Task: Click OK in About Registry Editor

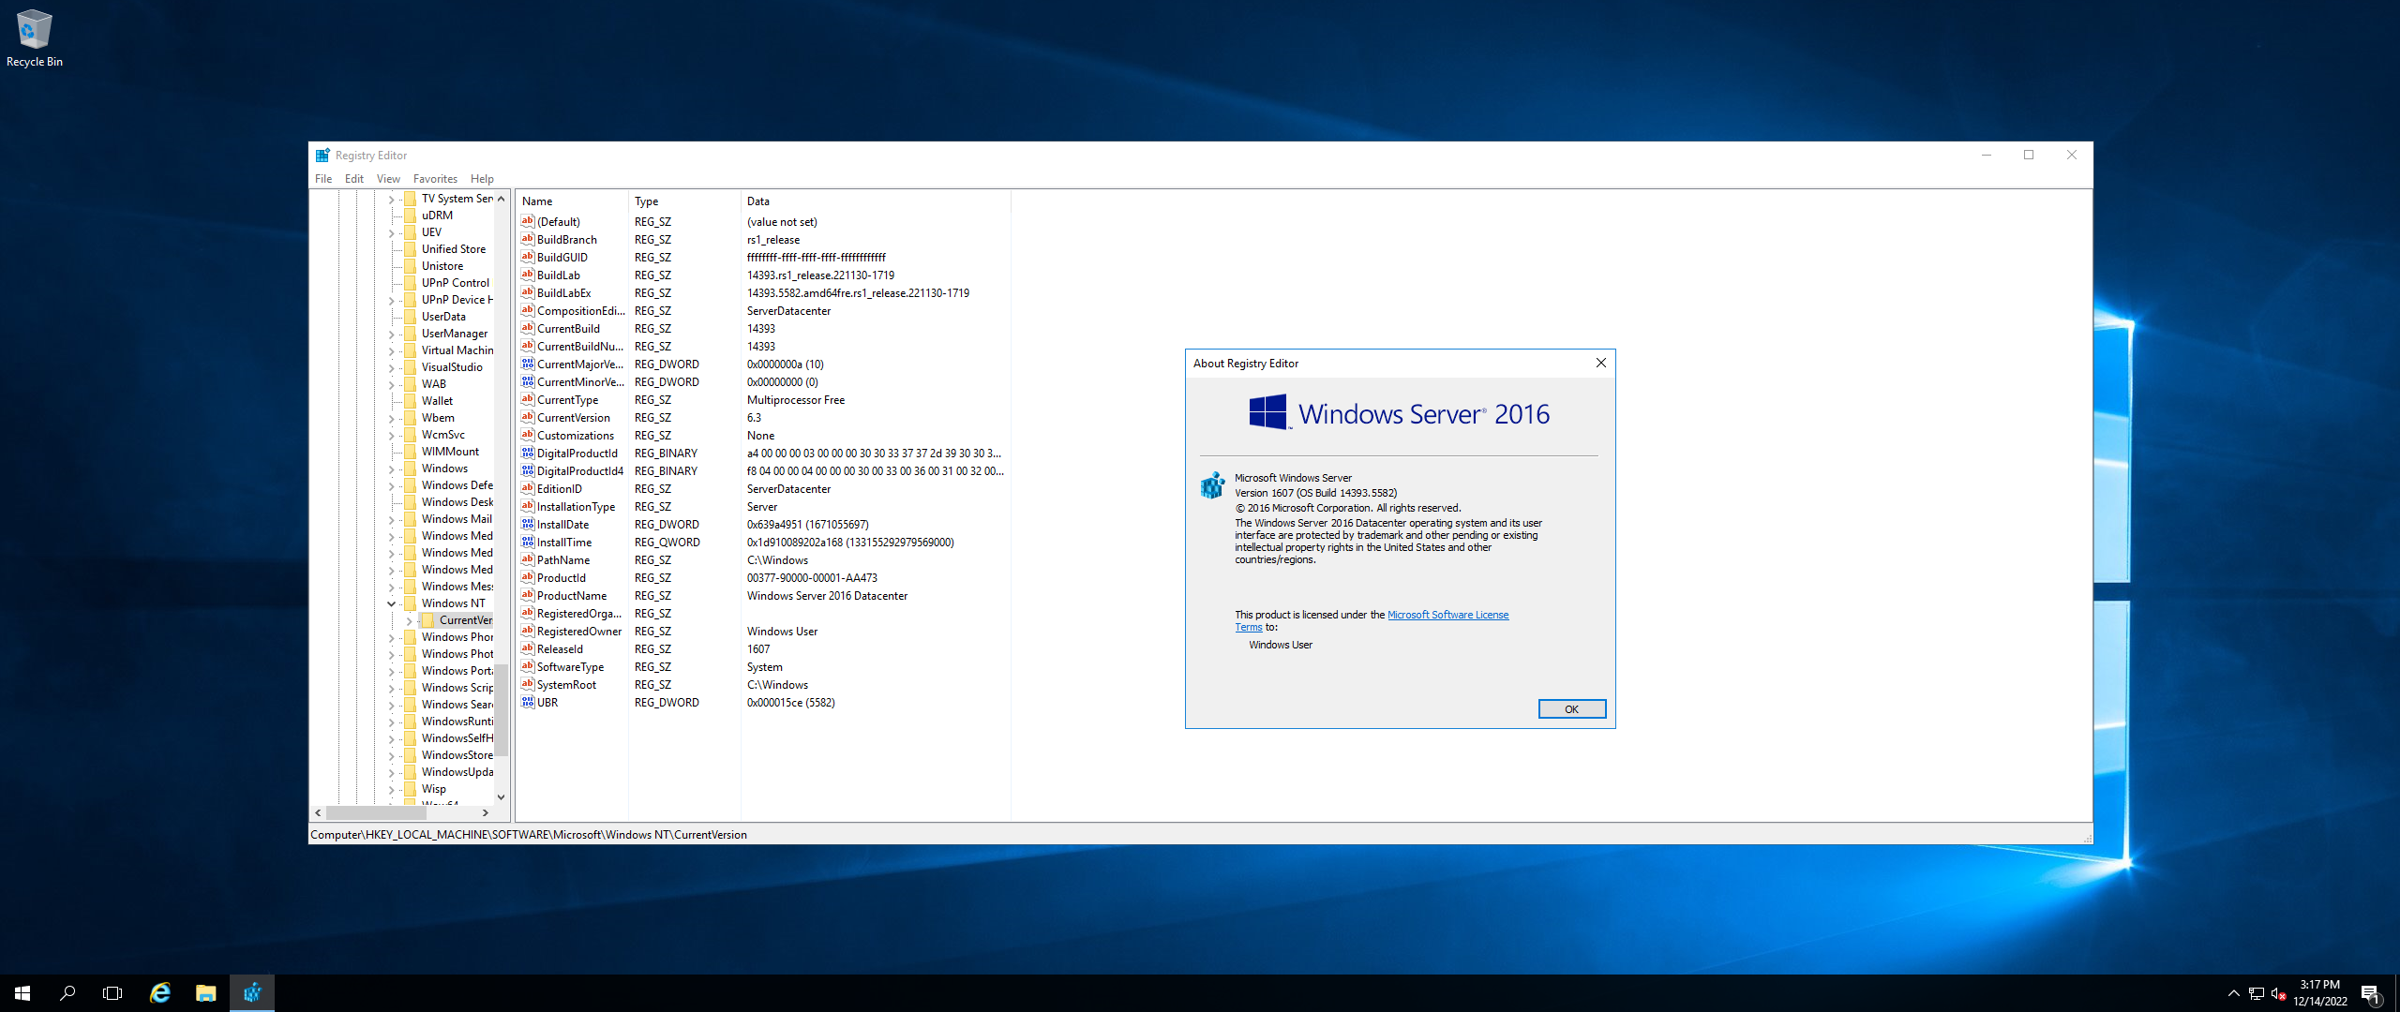Action: coord(1571,709)
